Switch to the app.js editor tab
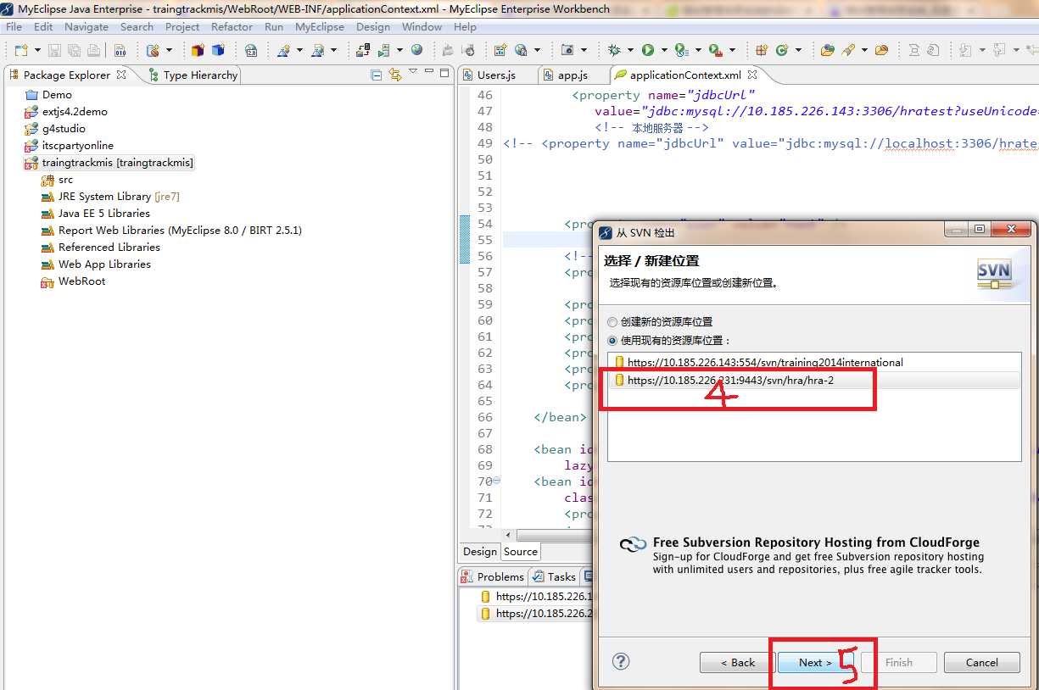The height and width of the screenshot is (690, 1039). coord(572,75)
